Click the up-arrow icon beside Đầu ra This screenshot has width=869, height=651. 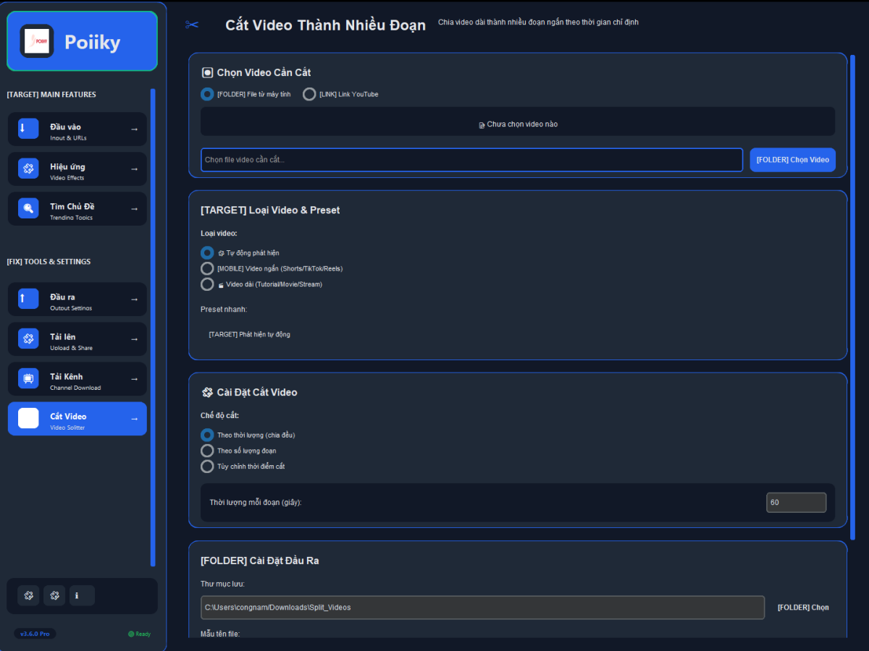click(x=28, y=299)
